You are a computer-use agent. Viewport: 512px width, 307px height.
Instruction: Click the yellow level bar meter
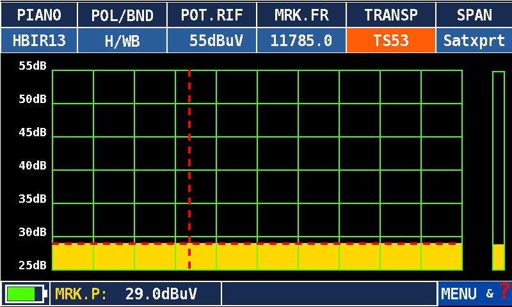pos(499,171)
